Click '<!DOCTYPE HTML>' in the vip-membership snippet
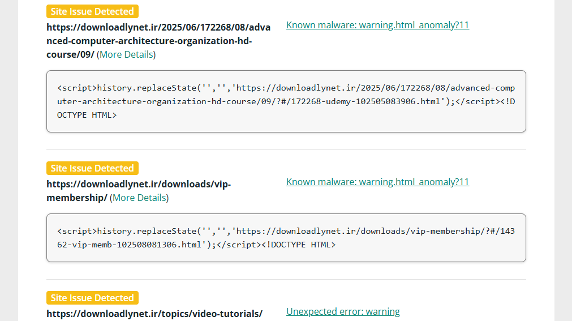This screenshot has width=572, height=321. (x=299, y=245)
